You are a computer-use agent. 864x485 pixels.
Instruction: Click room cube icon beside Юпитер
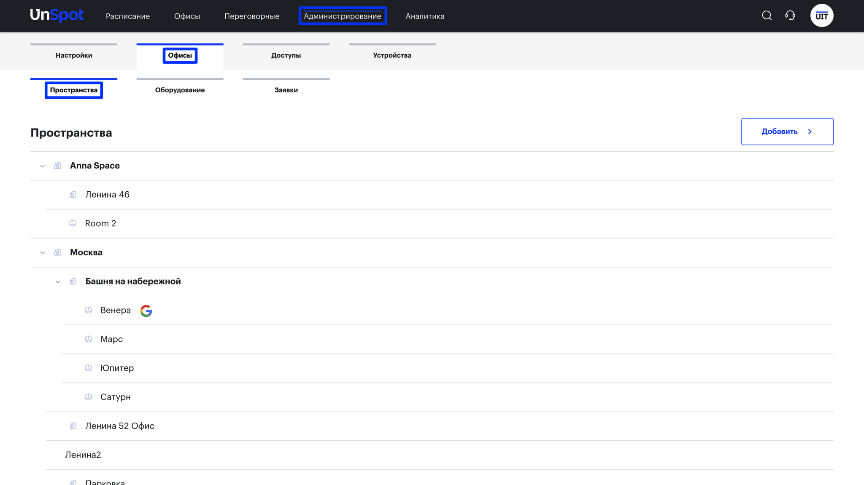[88, 368]
